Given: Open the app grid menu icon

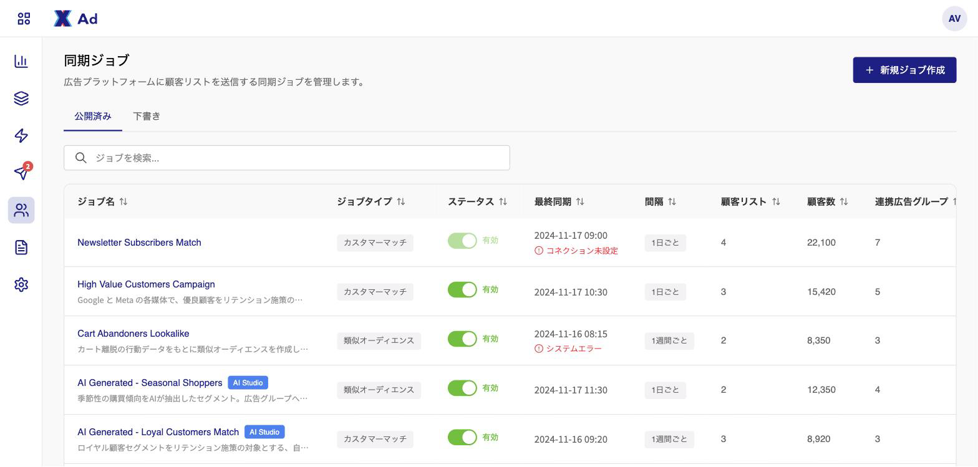Looking at the screenshot, I should coord(24,19).
